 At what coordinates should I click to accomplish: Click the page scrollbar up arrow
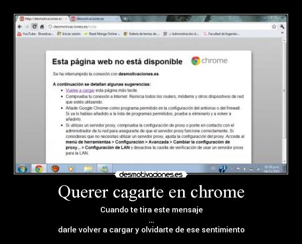click(x=284, y=40)
